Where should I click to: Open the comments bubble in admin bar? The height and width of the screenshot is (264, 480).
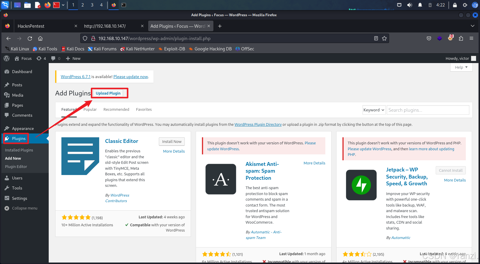pyautogui.click(x=55, y=58)
